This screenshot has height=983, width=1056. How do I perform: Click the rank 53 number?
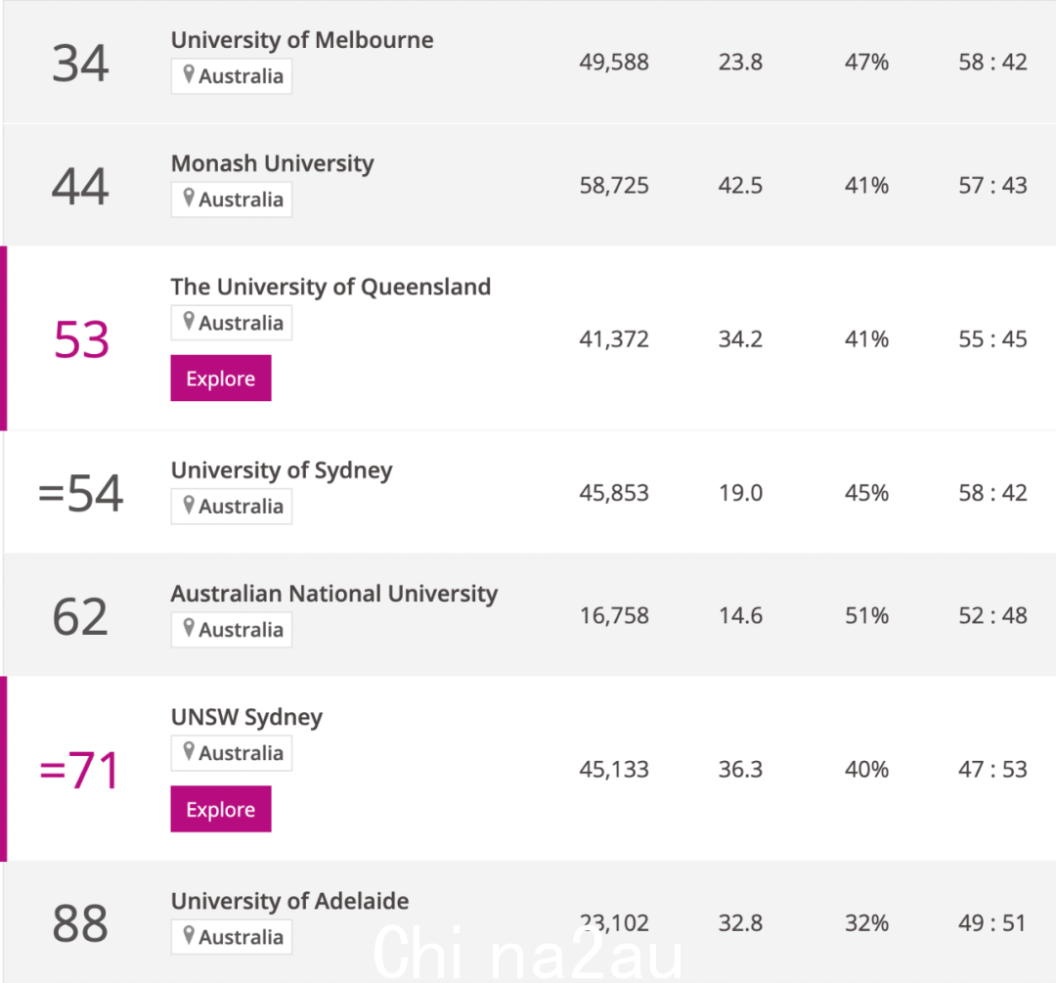[81, 339]
